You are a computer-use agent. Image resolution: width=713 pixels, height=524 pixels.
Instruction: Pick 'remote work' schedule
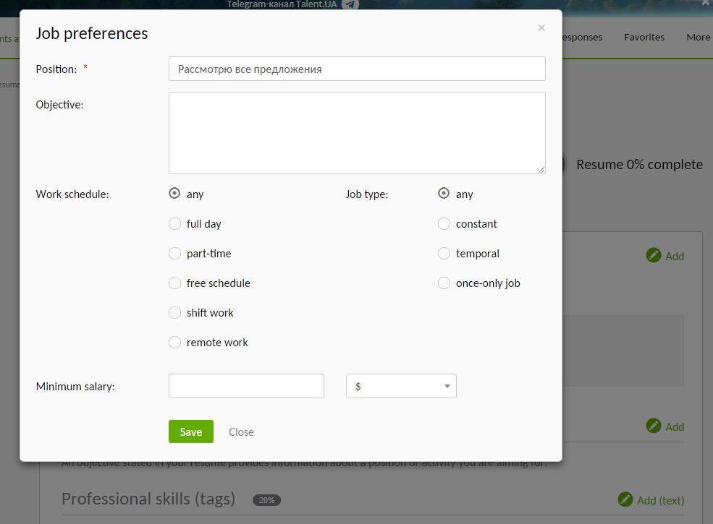(x=174, y=342)
